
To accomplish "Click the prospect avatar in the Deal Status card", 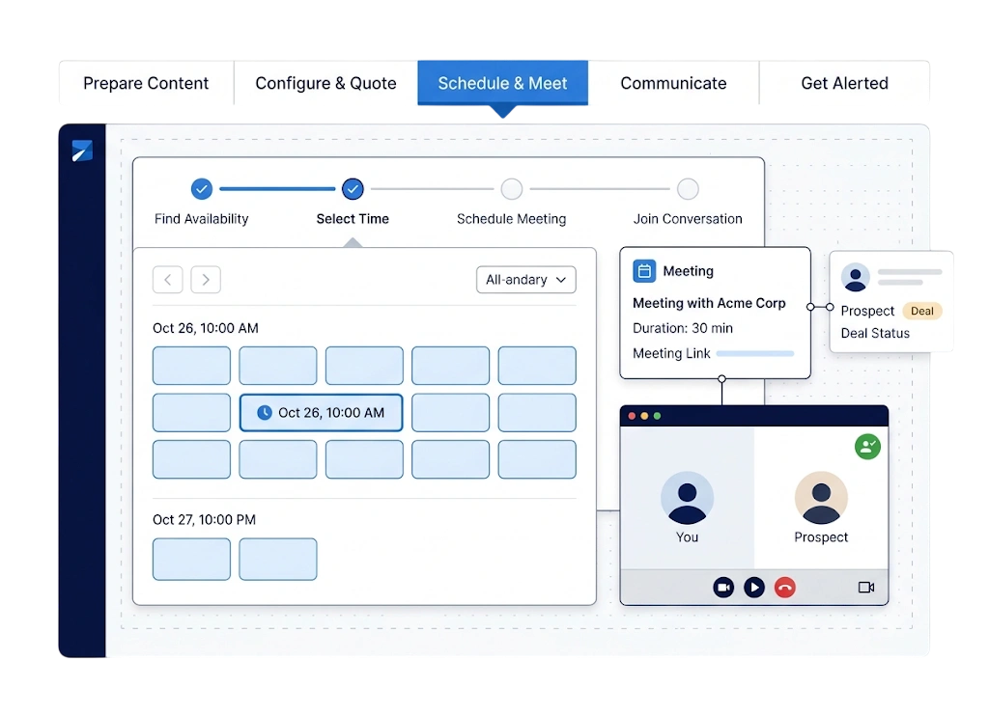I will [856, 277].
